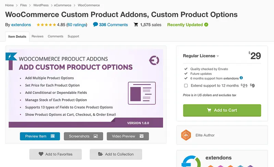
Task: Click the lightning bolt ribbon on preview
Action: pyautogui.click(x=10, y=56)
